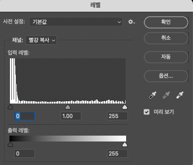Click the output levels gradient bar
This screenshot has height=165, width=193.
tap(68, 138)
